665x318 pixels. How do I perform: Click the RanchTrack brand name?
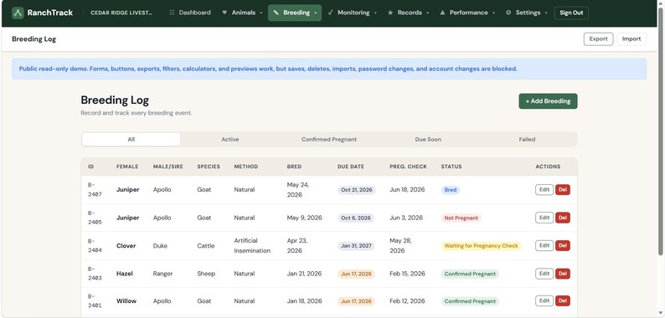tap(50, 13)
